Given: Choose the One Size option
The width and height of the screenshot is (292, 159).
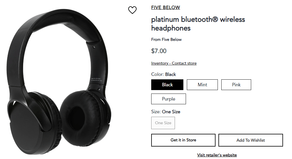Looking at the screenshot, I should (x=163, y=123).
